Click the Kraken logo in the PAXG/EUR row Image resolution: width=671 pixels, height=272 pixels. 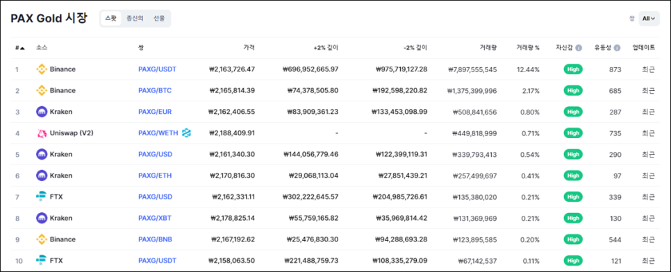coord(42,112)
